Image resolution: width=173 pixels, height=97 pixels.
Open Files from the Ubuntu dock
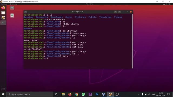[x=3, y=13]
